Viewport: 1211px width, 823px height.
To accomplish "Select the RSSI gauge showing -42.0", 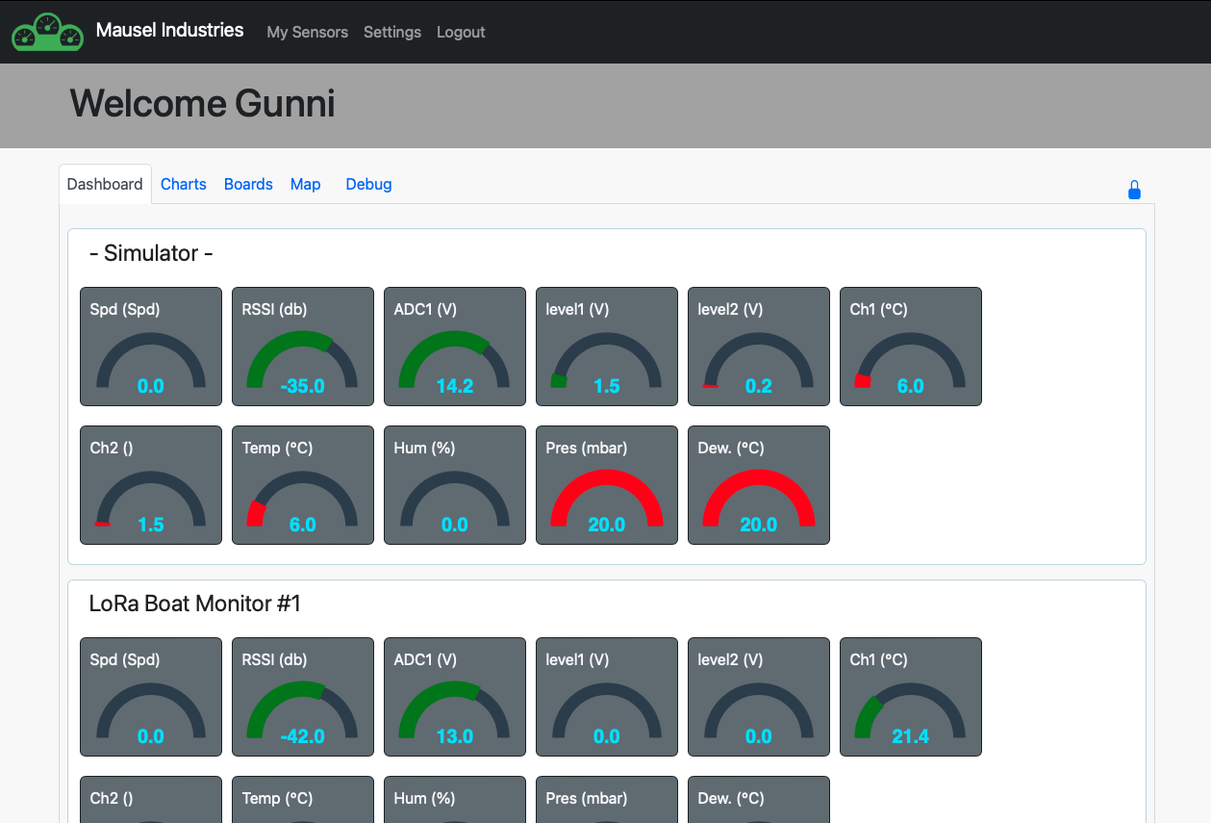I will pyautogui.click(x=302, y=696).
